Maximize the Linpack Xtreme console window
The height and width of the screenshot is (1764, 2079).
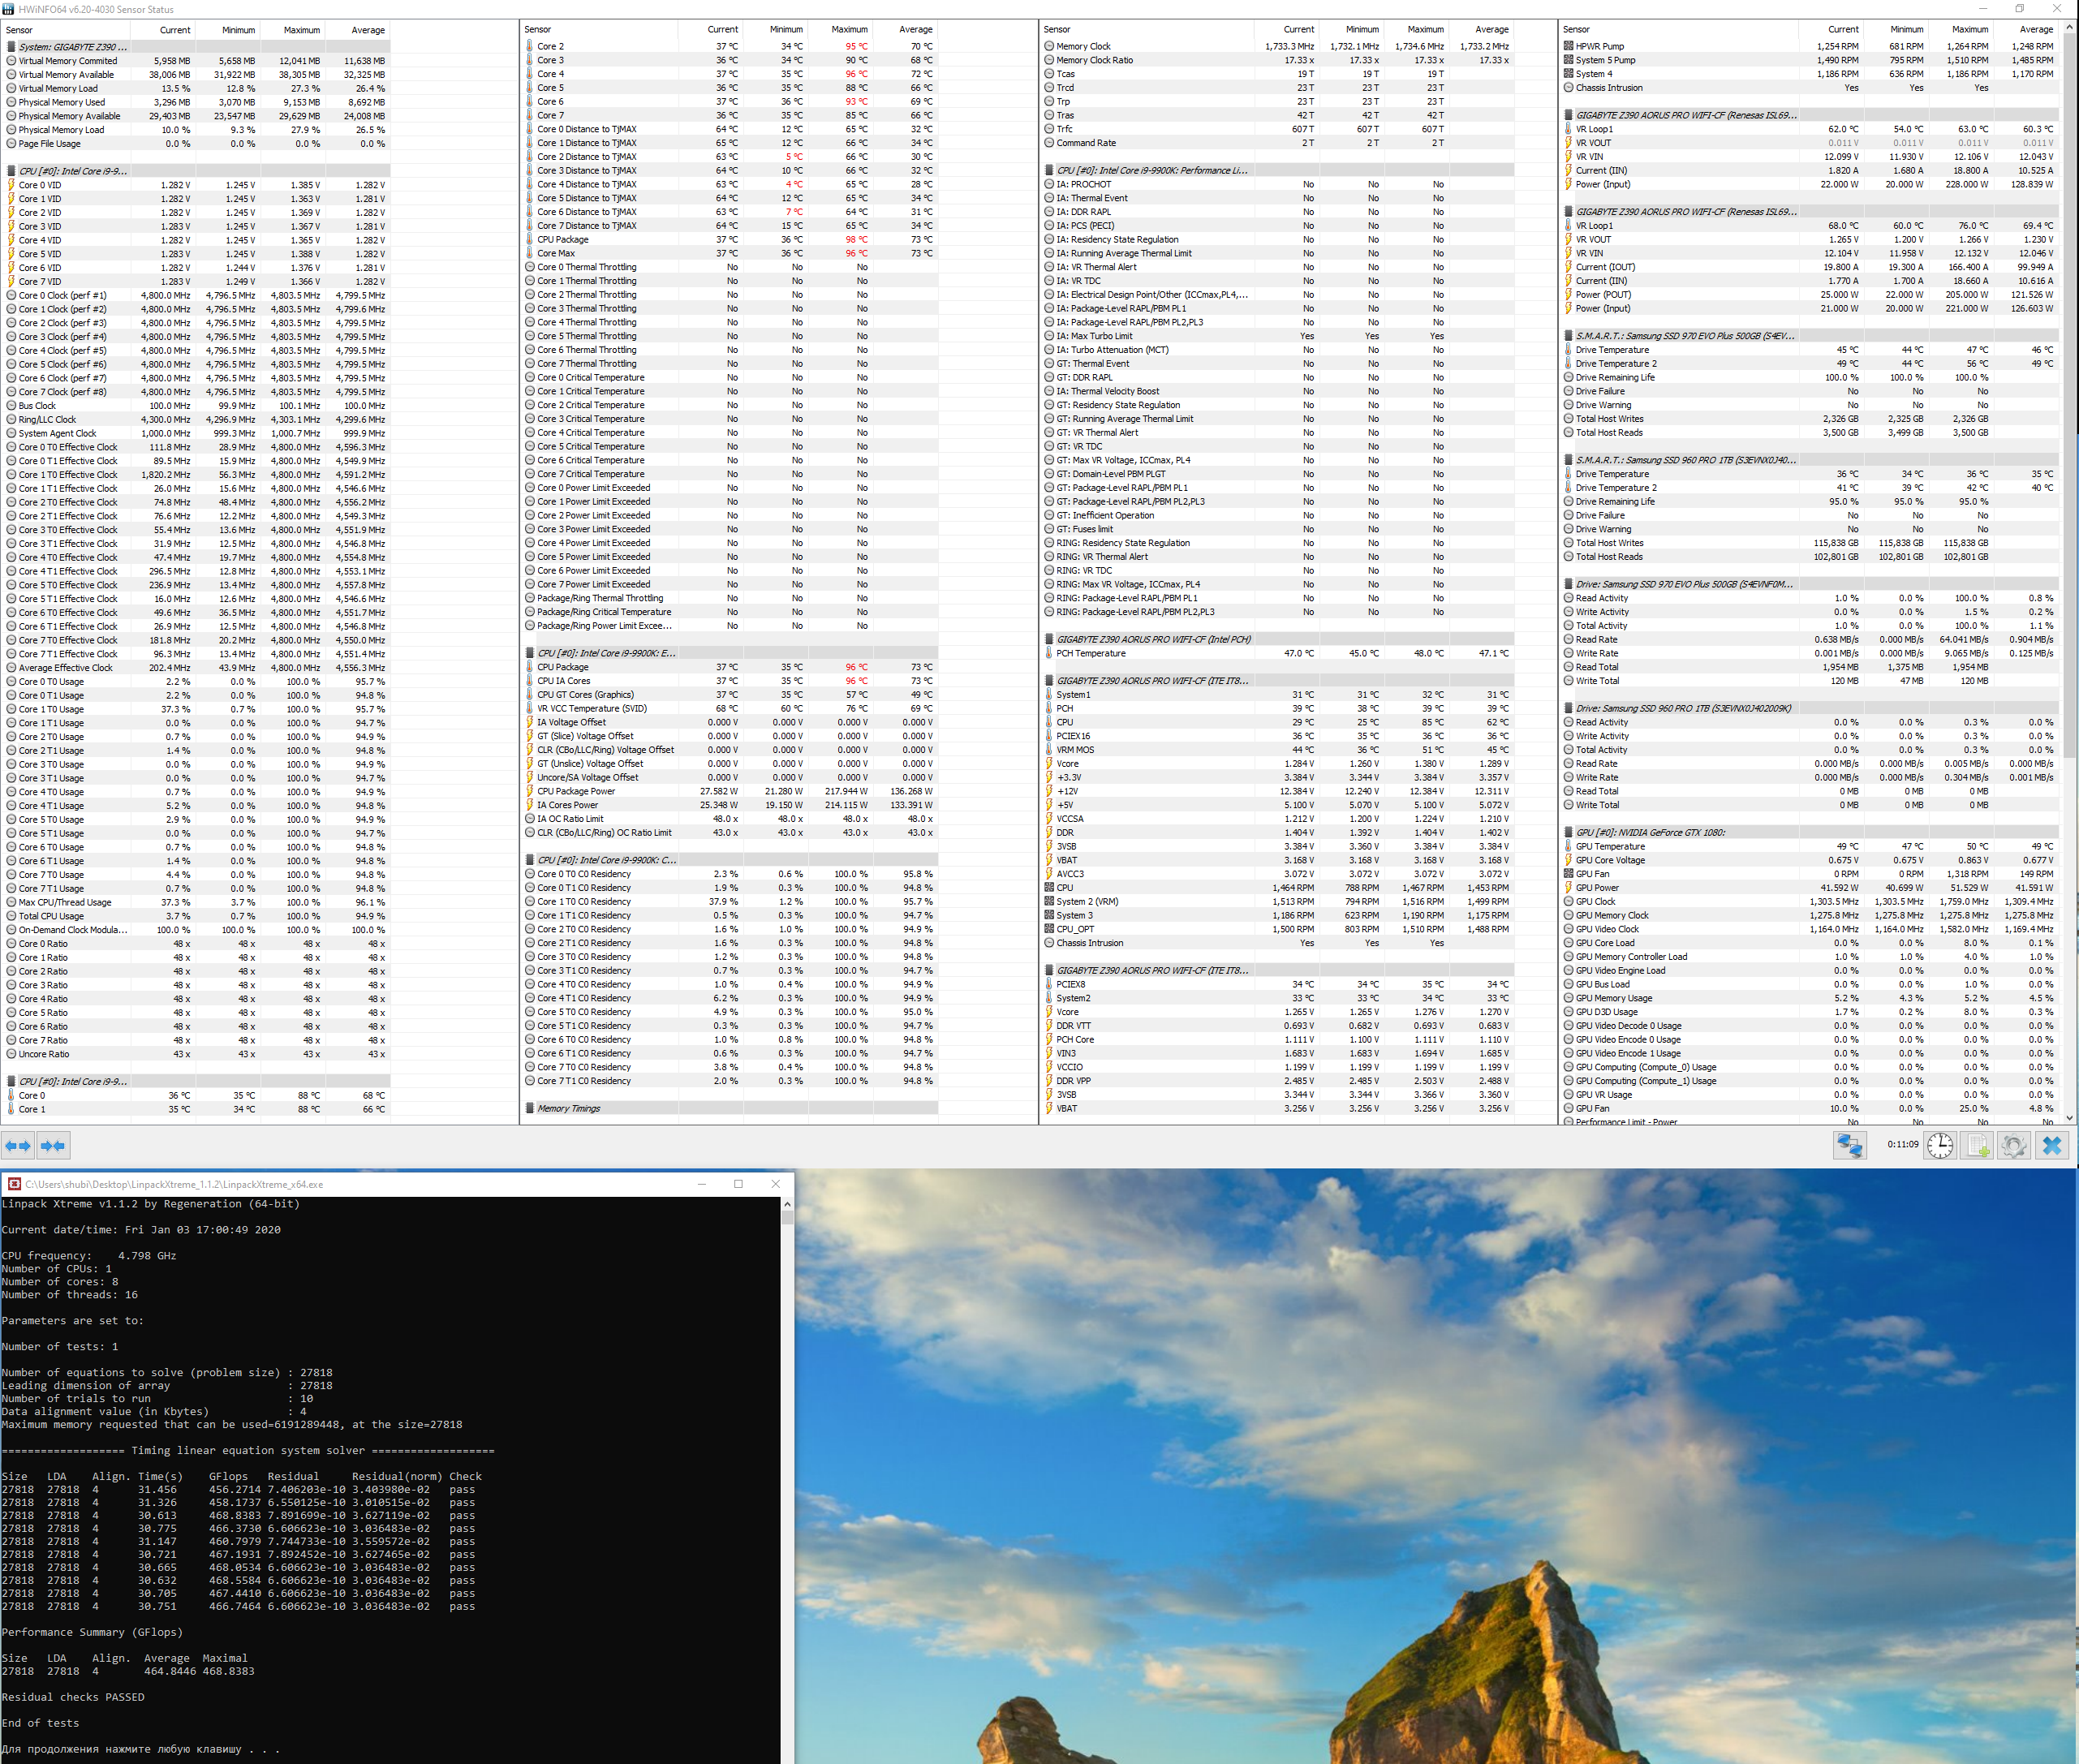pos(738,1184)
